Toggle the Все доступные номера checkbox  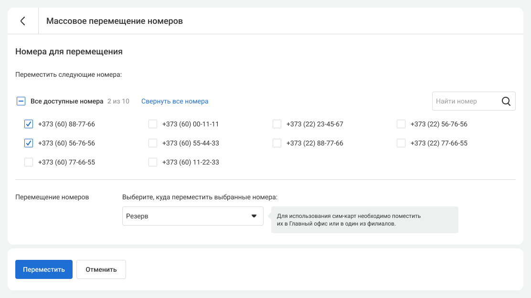(21, 101)
